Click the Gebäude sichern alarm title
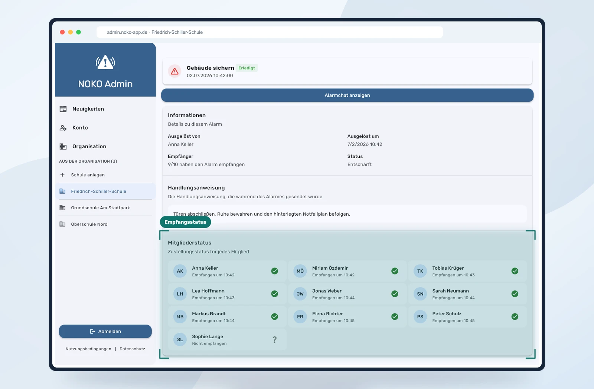Image resolution: width=594 pixels, height=389 pixels. click(x=210, y=68)
